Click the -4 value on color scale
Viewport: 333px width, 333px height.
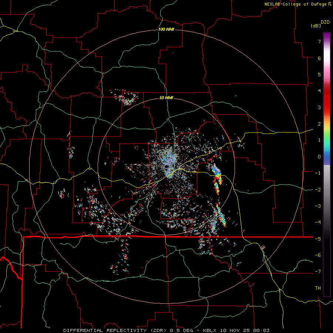[318, 222]
